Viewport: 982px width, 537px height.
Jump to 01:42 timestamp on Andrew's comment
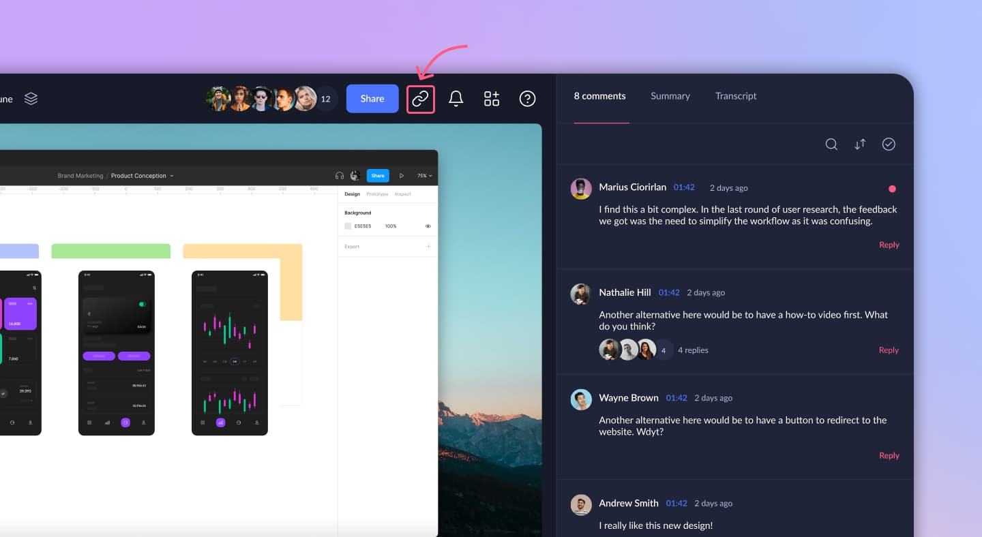tap(676, 504)
